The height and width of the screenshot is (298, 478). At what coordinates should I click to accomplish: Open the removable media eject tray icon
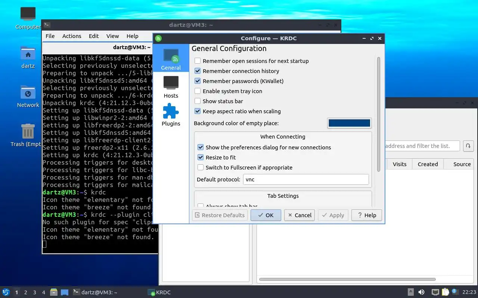[411, 292]
